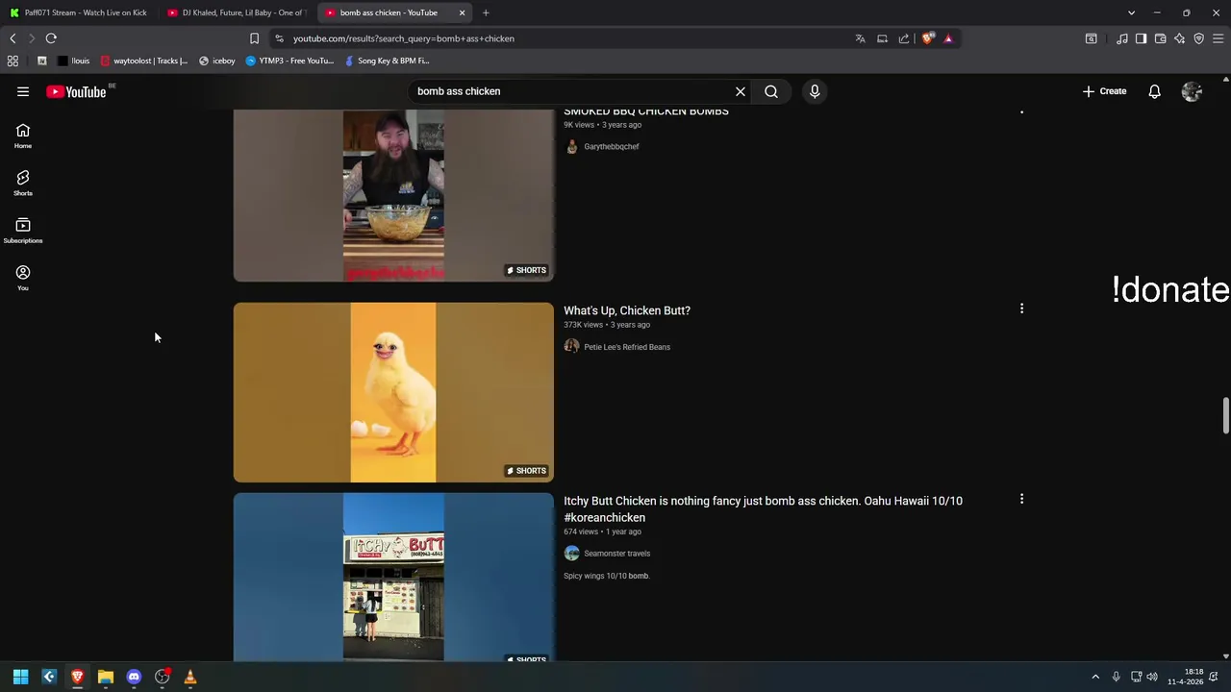Open the waytoolost Tracks bookmark

144,61
